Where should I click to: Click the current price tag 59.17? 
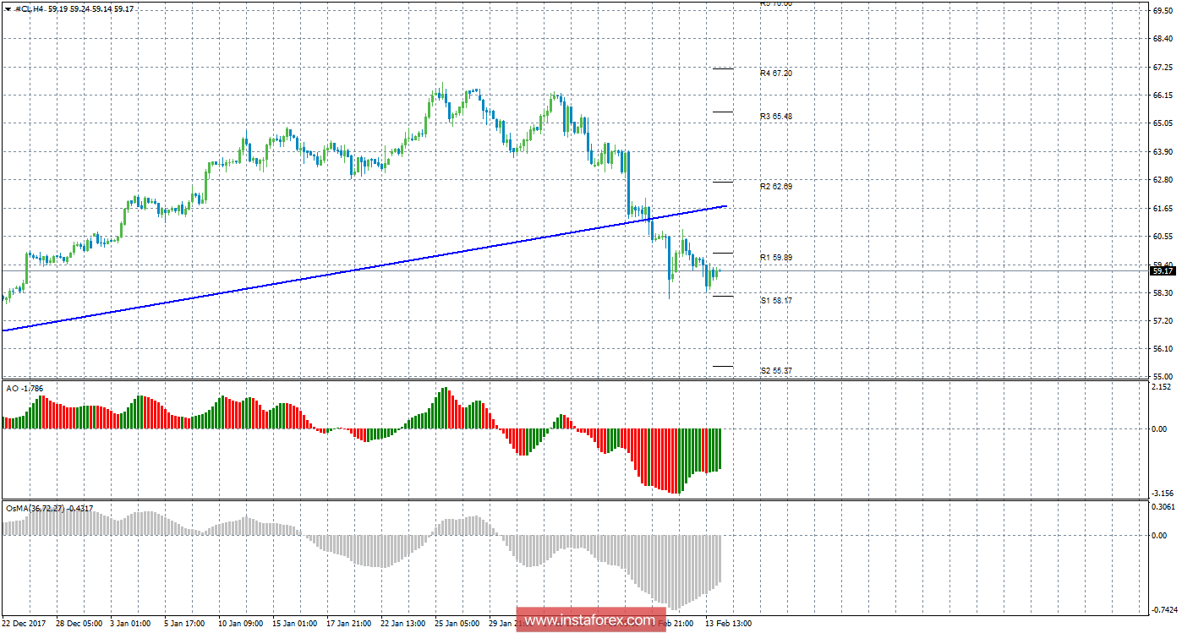point(1163,270)
